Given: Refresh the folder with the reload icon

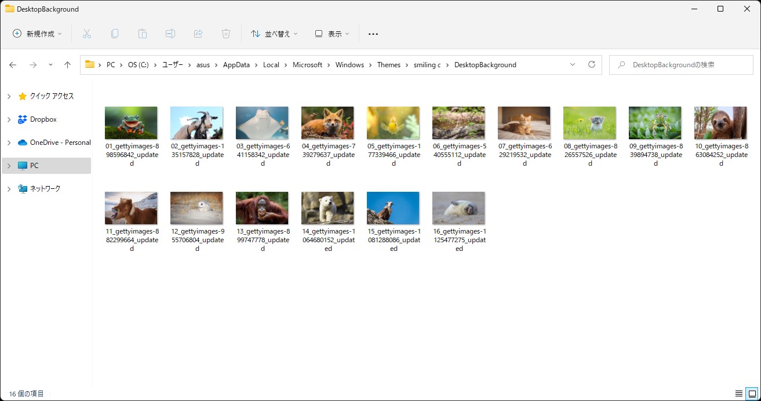Looking at the screenshot, I should tap(591, 65).
